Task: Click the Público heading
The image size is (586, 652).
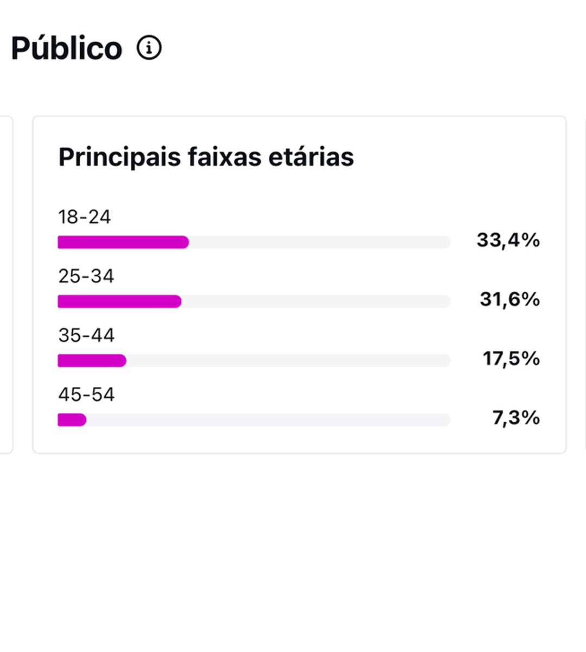Action: tap(67, 47)
